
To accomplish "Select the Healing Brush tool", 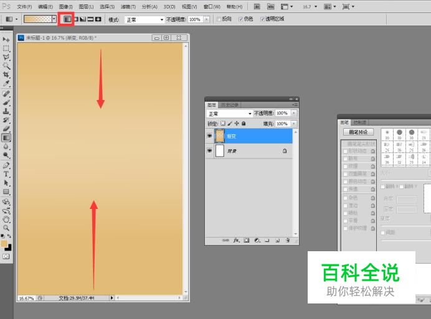I will [6, 94].
